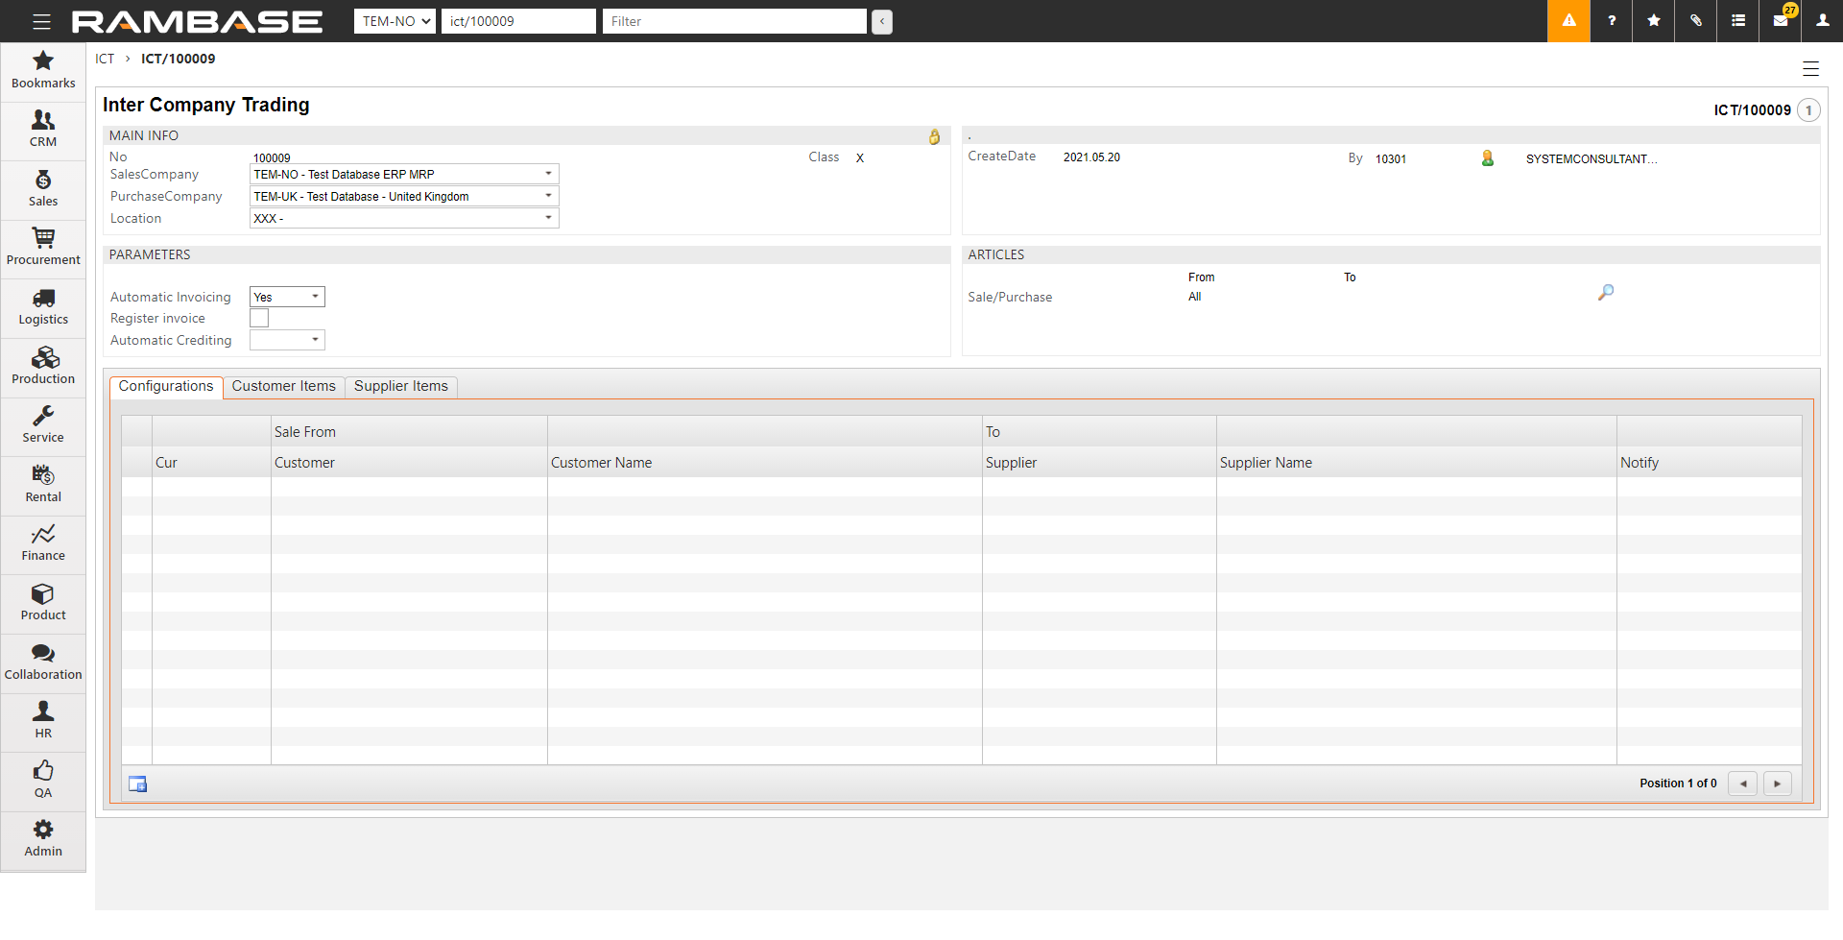
Task: Open the Logistics truck icon
Action: click(x=43, y=299)
